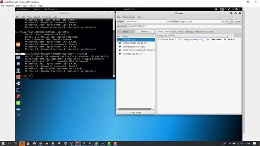Select the momogi host entry
The height and width of the screenshot is (146, 260).
tap(136, 47)
